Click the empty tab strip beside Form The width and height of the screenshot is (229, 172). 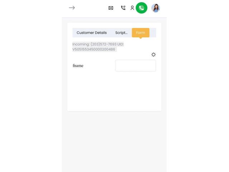pos(153,33)
